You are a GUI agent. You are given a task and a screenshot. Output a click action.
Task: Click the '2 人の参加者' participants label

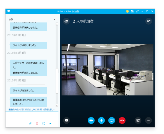83,21
